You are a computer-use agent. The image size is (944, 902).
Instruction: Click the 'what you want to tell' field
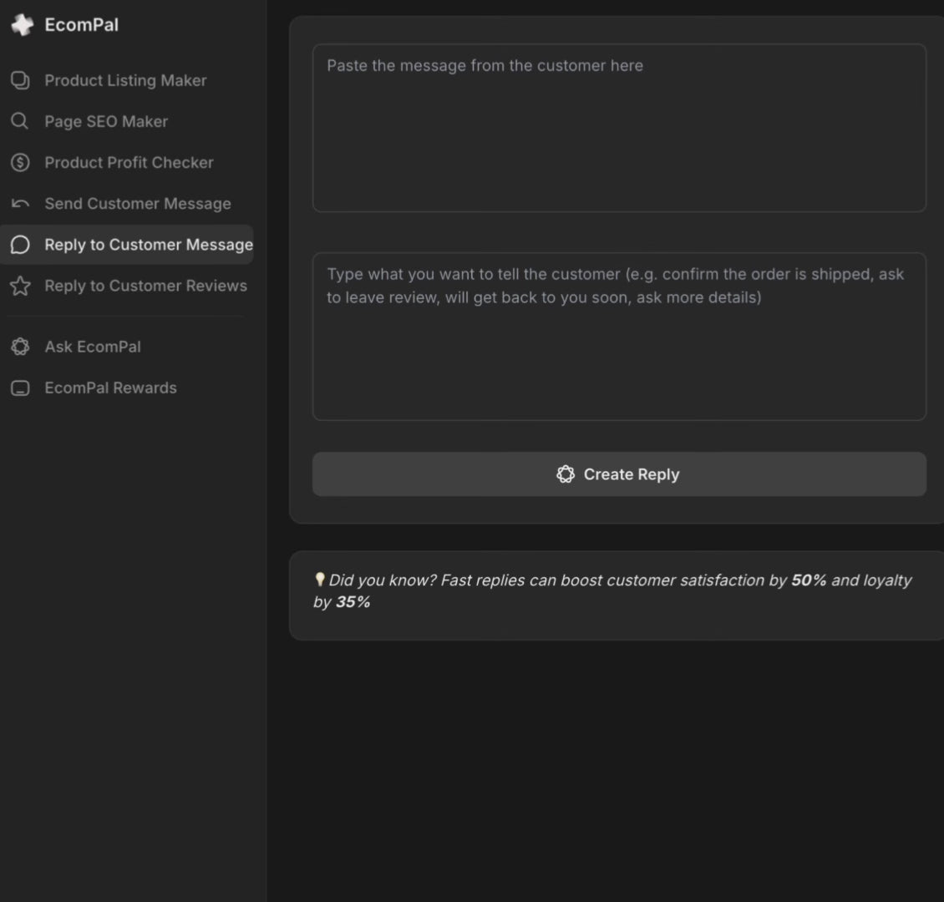[x=619, y=337]
